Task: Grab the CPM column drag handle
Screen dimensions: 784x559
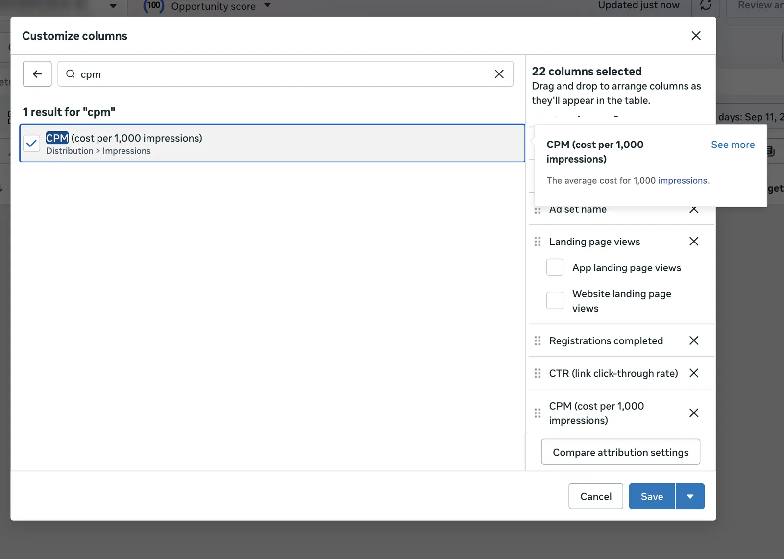Action: 538,413
